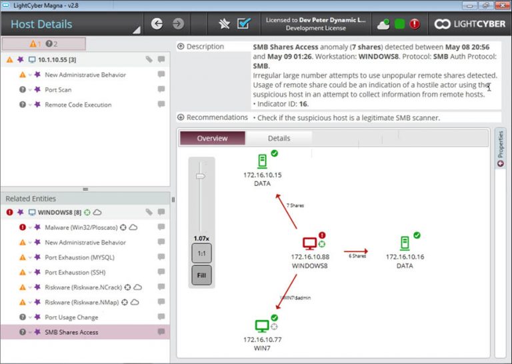
Task: Click the cloud icon next to Malware (Win32/Ploscato)
Action: click(x=133, y=227)
